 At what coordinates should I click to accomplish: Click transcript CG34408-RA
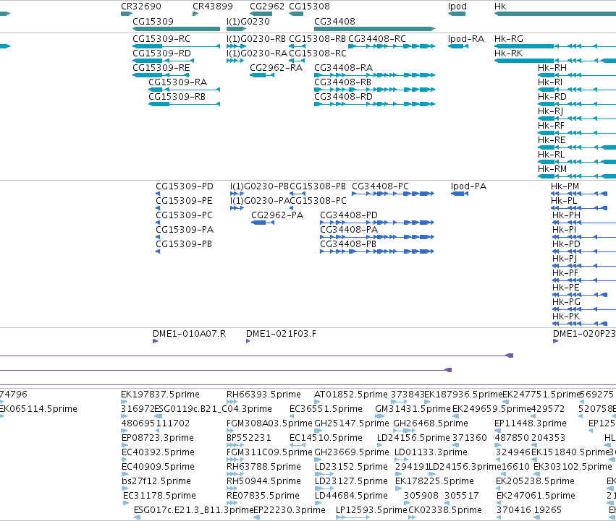(375, 75)
